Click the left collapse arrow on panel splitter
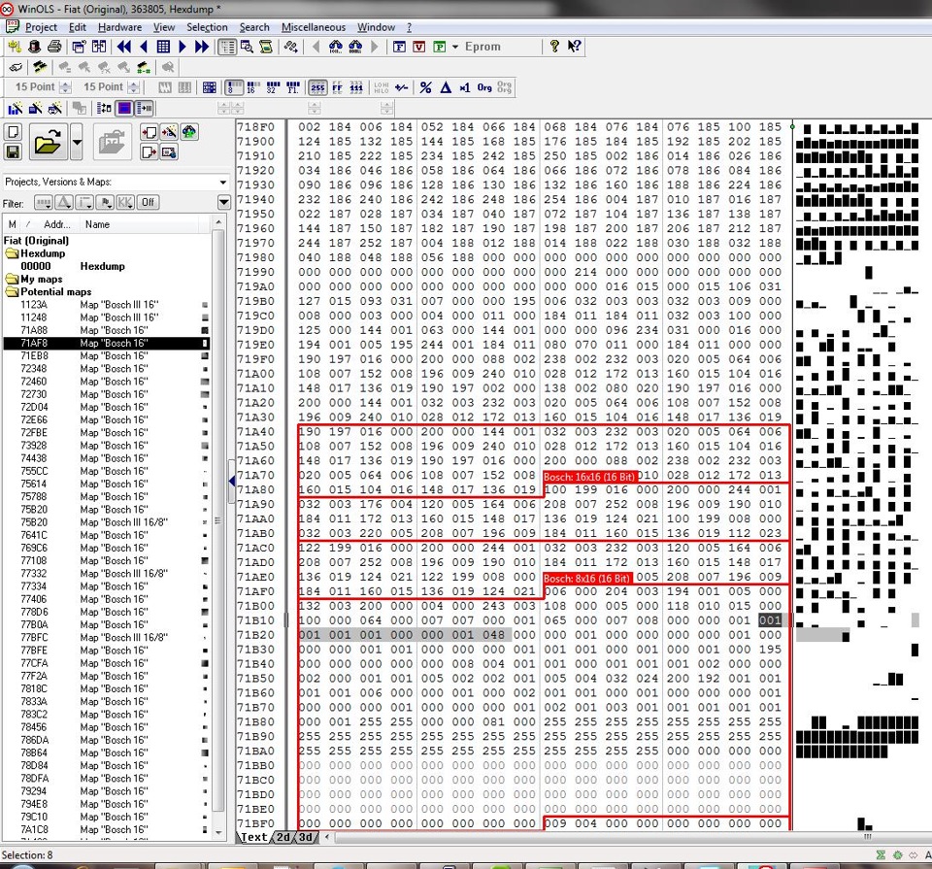 [231, 481]
